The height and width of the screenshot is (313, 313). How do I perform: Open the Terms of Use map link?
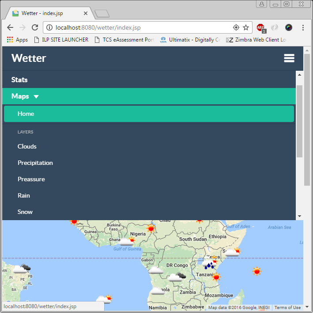point(287,308)
